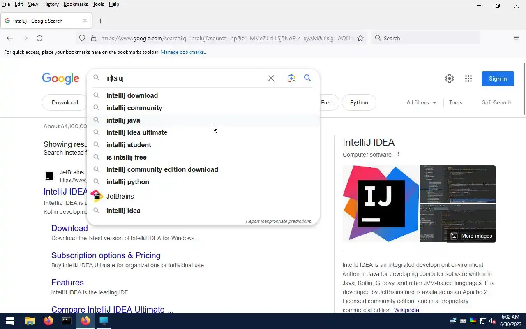The width and height of the screenshot is (526, 329).
Task: Expand the All filters dropdown
Action: coord(421,102)
